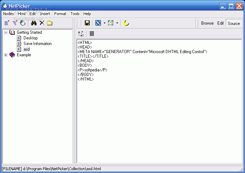The image size is (245, 173).
Task: Click the </HTML> closing tag line
Action: [x=86, y=79]
